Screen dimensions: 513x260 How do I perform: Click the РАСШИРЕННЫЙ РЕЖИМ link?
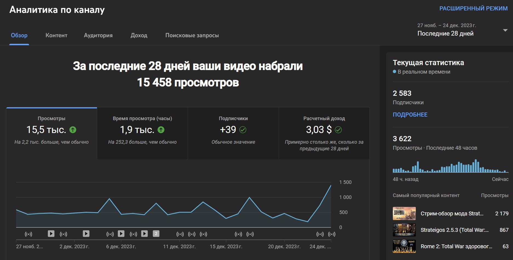coord(474,8)
